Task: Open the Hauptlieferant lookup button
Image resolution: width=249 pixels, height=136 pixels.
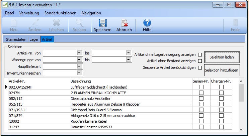Action: point(80,66)
